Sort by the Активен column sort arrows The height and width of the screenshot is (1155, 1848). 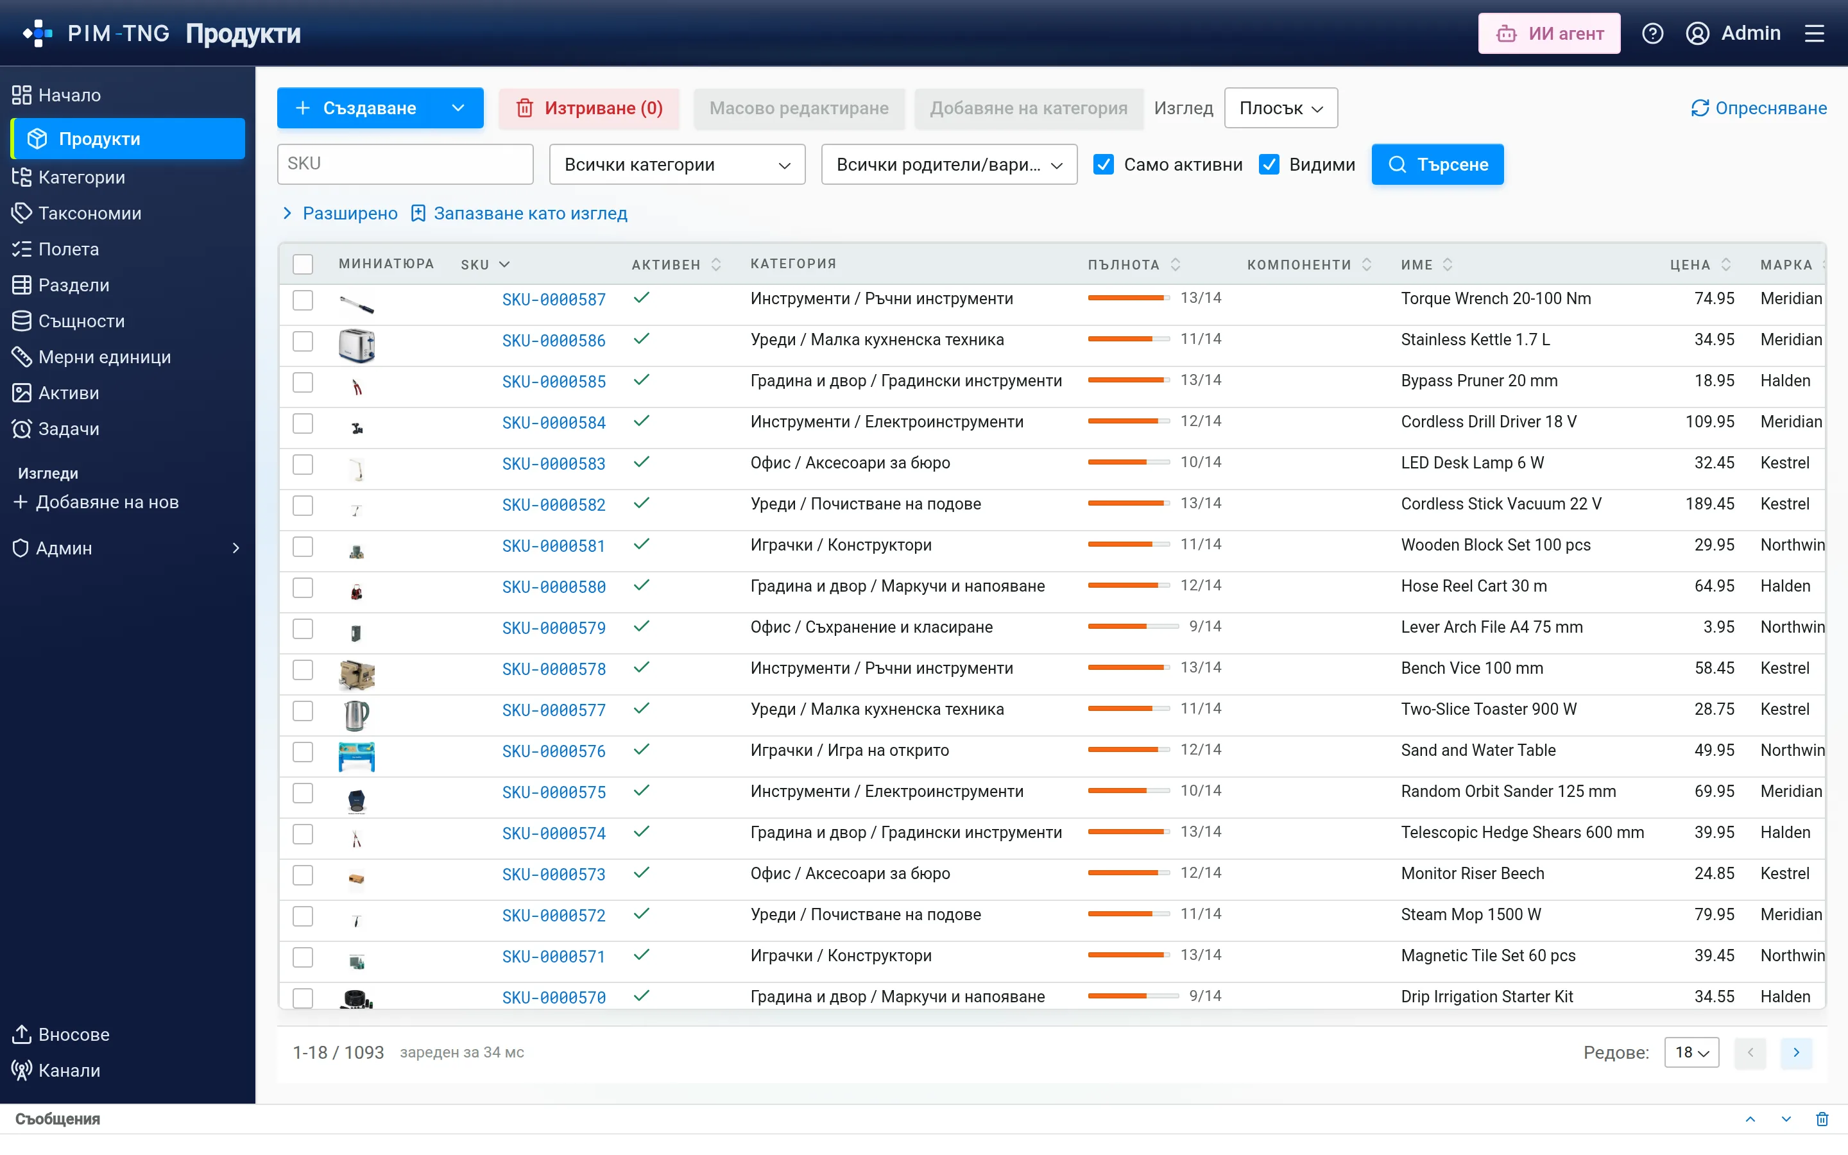point(715,264)
